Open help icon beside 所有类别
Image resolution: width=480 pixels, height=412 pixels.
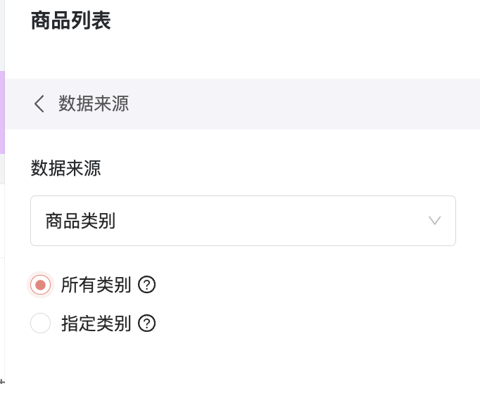point(146,285)
